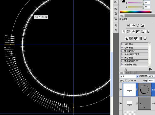Add an Exposure adjustment

142,25
